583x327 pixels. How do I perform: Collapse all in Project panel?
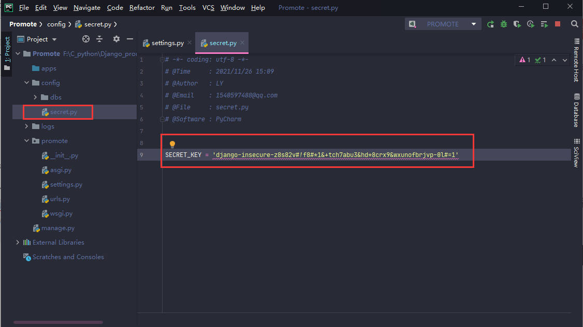click(x=99, y=39)
